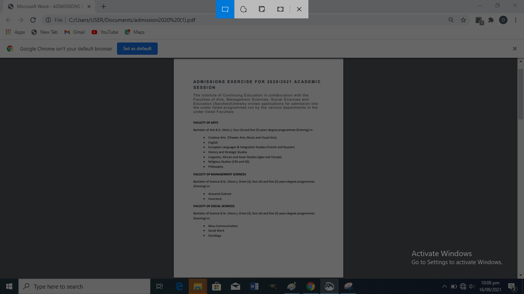Click the back navigation arrow
Viewport: 524px width, 294px height.
coord(8,20)
